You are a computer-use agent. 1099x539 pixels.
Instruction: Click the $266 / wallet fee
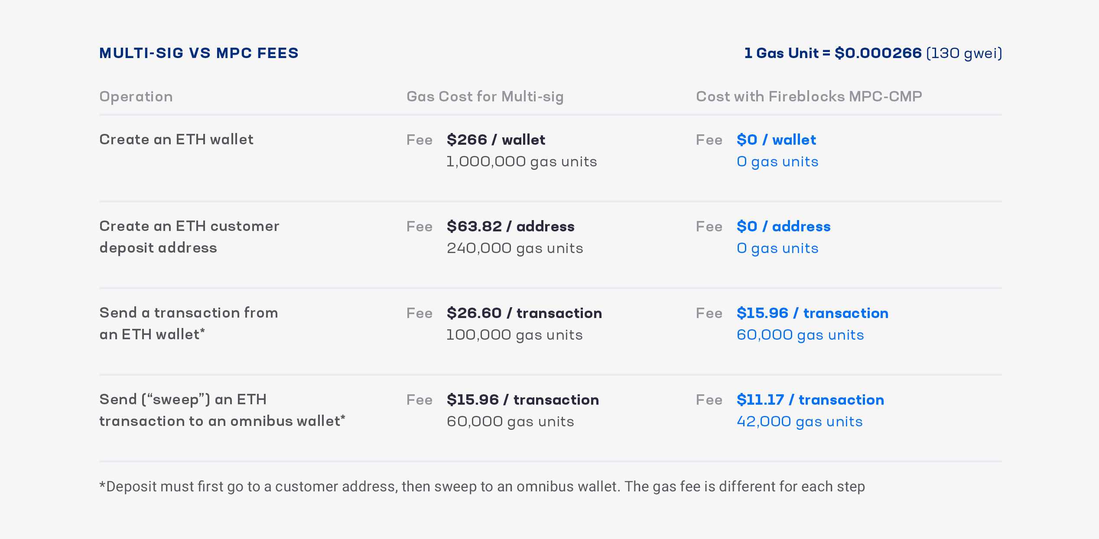click(x=496, y=140)
